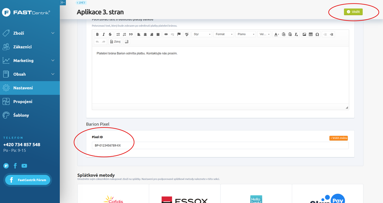This screenshot has height=203, width=383.
Task: Click the Pixel ID input field
Action: coord(220,146)
